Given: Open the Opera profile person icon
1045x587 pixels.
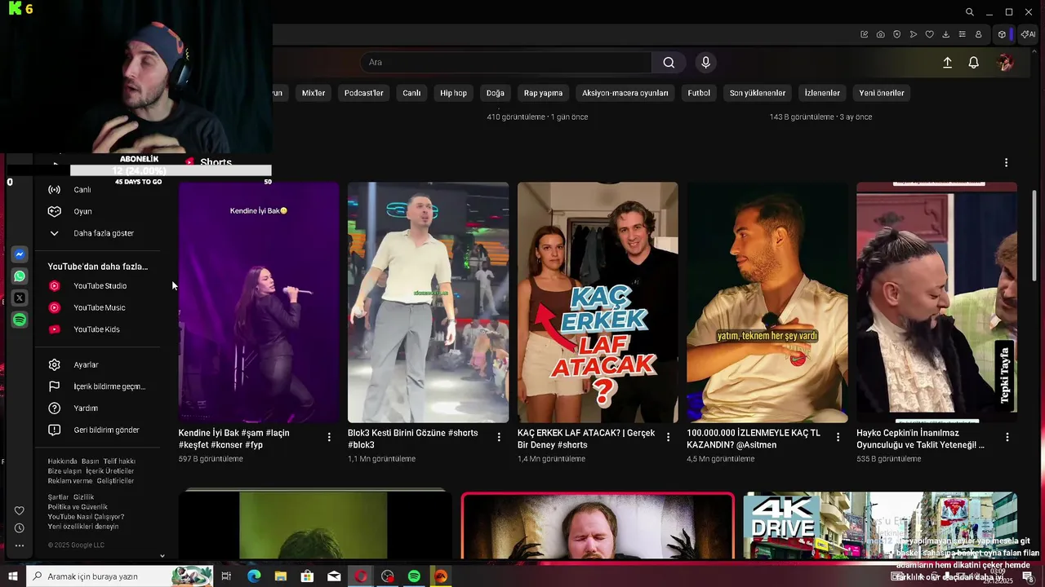Looking at the screenshot, I should coord(978,34).
